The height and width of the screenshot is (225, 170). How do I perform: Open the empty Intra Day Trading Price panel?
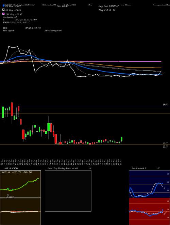click(68, 191)
